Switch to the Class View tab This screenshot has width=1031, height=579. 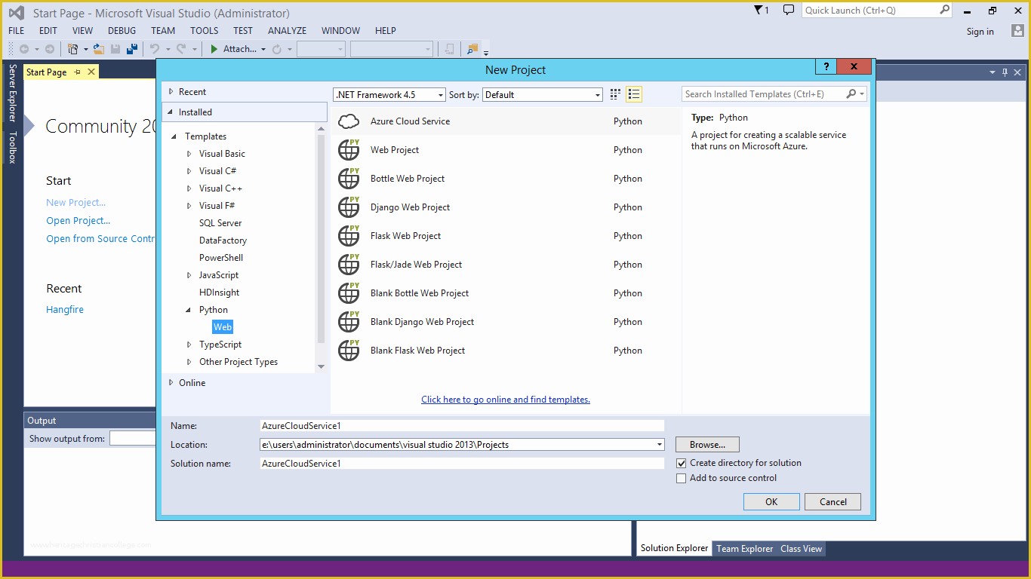[x=801, y=549]
